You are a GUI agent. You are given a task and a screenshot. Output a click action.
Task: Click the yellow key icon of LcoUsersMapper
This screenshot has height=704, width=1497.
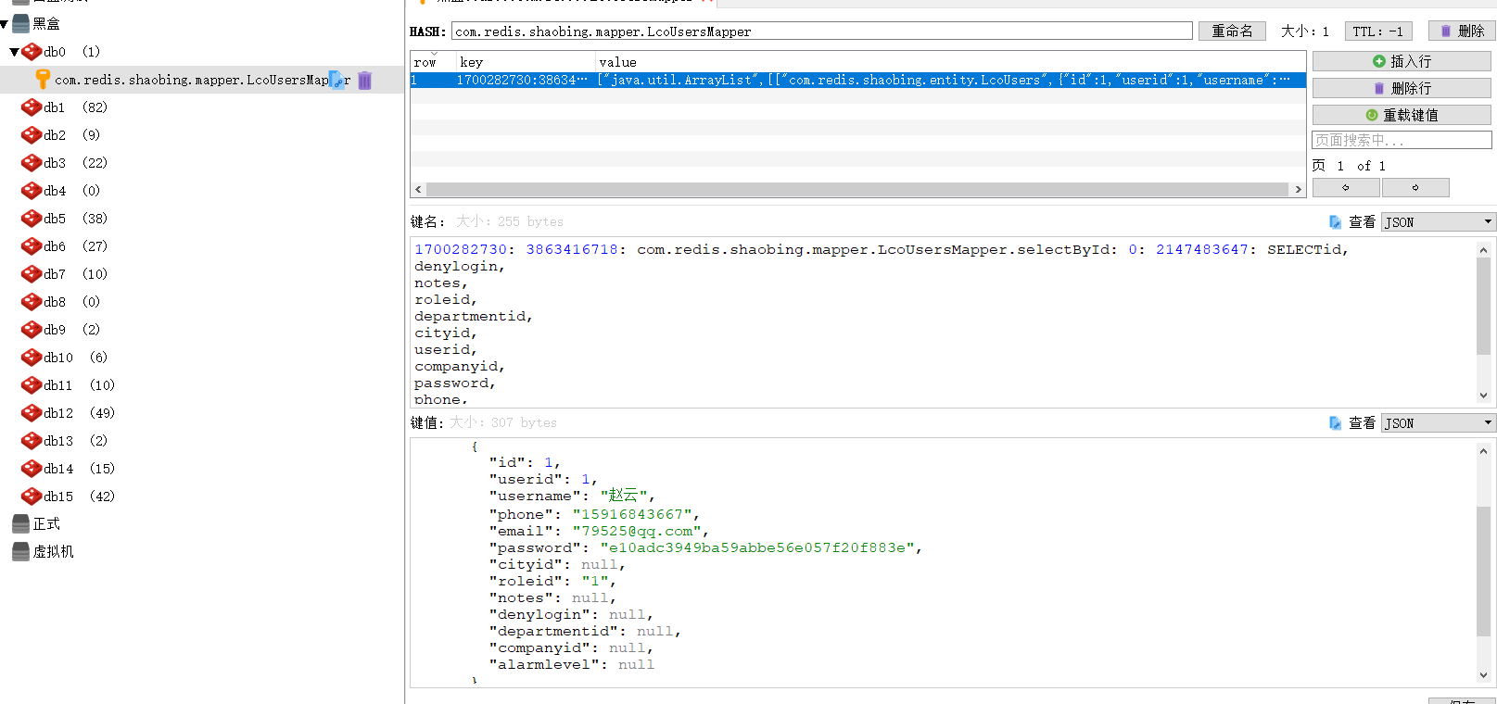(x=43, y=80)
